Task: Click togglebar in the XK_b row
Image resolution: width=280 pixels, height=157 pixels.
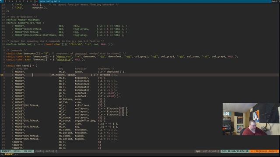Action: click(81, 78)
